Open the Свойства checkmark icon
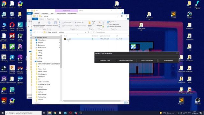Image resolution: width=204 pixels, height=115 pixels. pos(99,23)
